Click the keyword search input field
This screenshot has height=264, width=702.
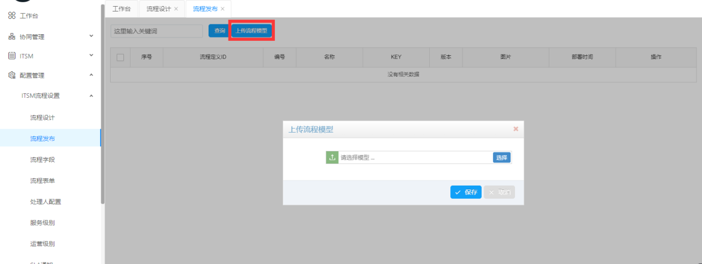click(x=157, y=31)
